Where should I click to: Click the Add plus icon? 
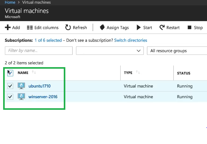tap(8, 27)
